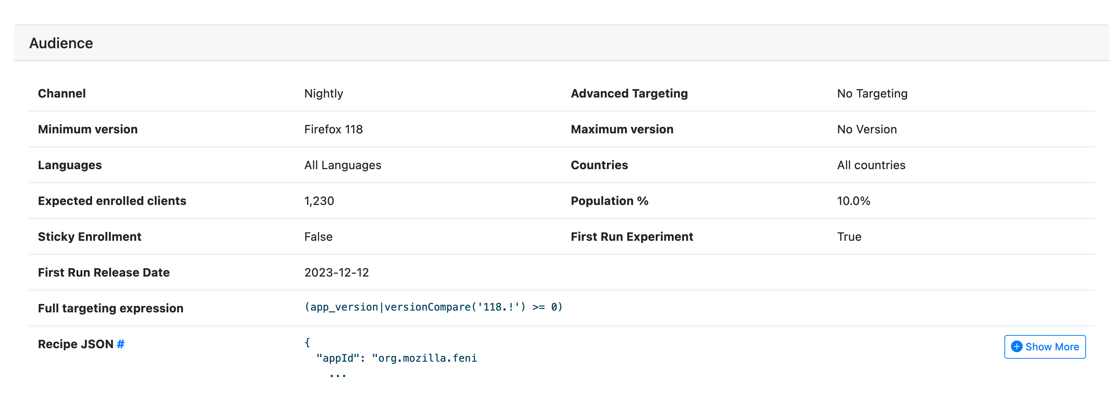The height and width of the screenshot is (407, 1116).
Task: Select the All Languages value
Action: tap(343, 165)
